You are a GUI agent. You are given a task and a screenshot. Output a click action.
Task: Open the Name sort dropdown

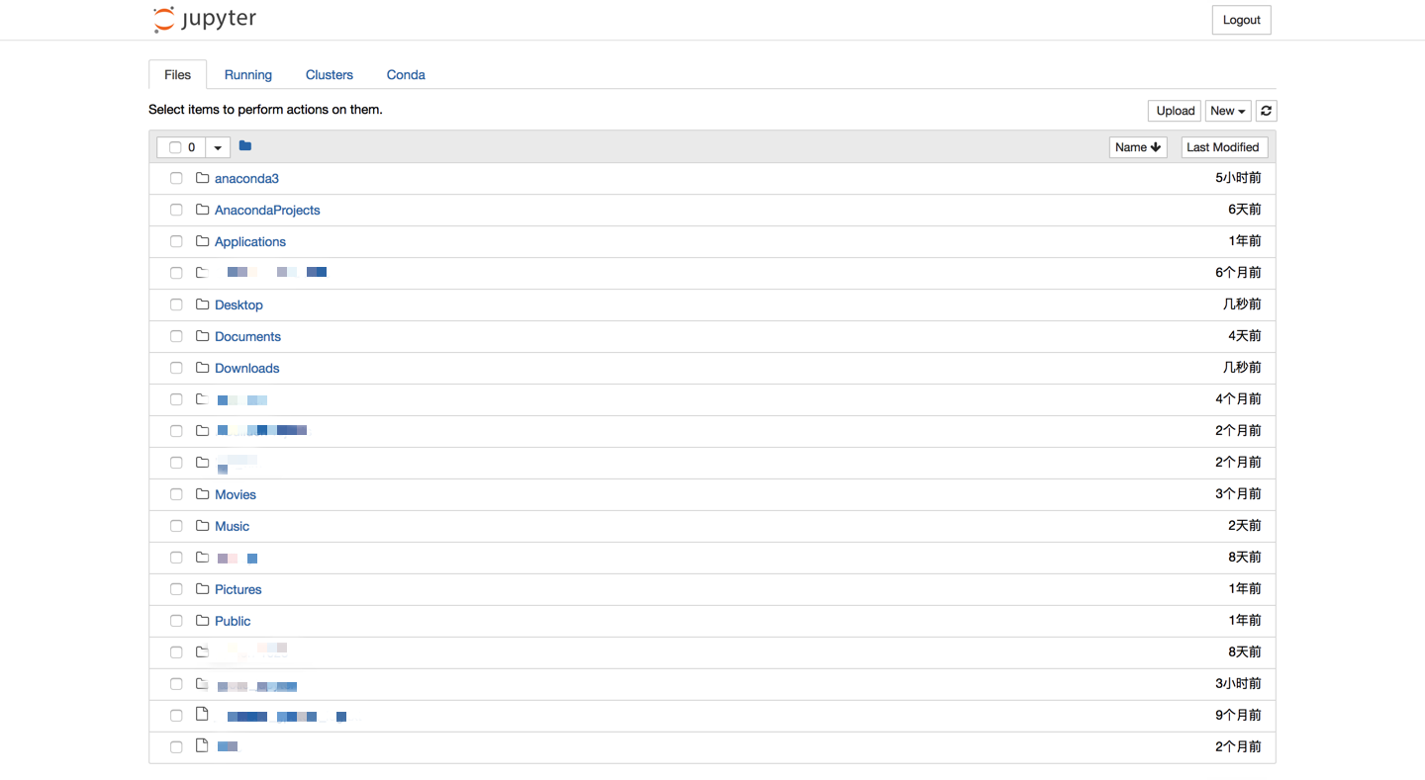1137,146
